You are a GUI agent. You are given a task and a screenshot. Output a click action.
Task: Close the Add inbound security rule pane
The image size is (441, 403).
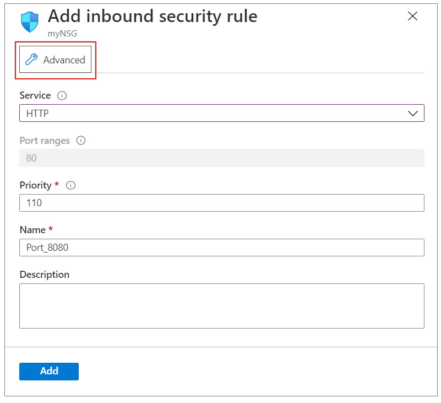click(412, 16)
